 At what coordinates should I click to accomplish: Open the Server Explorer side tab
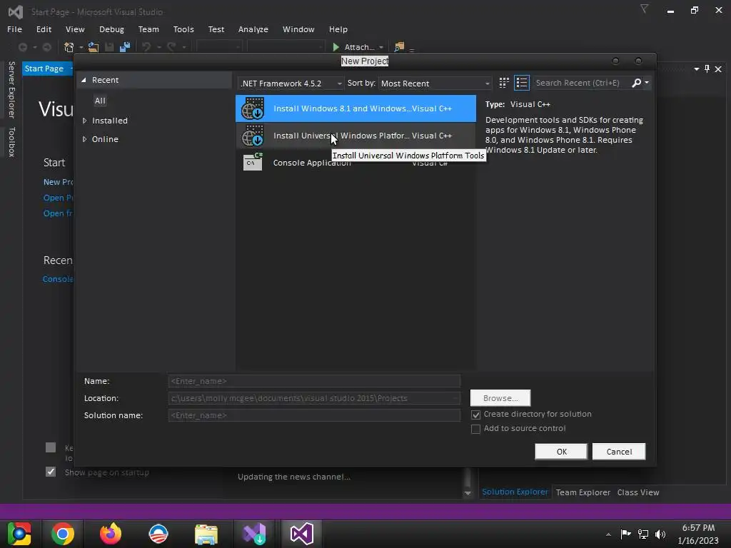(12, 89)
